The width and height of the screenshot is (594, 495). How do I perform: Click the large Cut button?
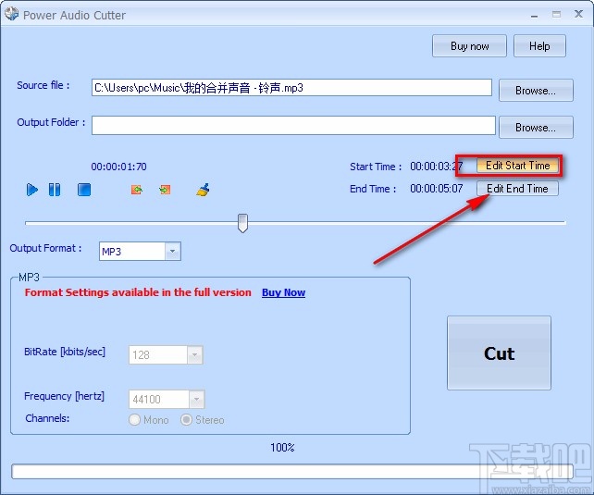pos(499,353)
